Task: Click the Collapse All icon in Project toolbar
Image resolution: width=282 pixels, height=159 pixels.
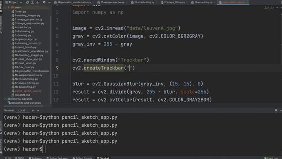Action: pyautogui.click(x=37, y=2)
